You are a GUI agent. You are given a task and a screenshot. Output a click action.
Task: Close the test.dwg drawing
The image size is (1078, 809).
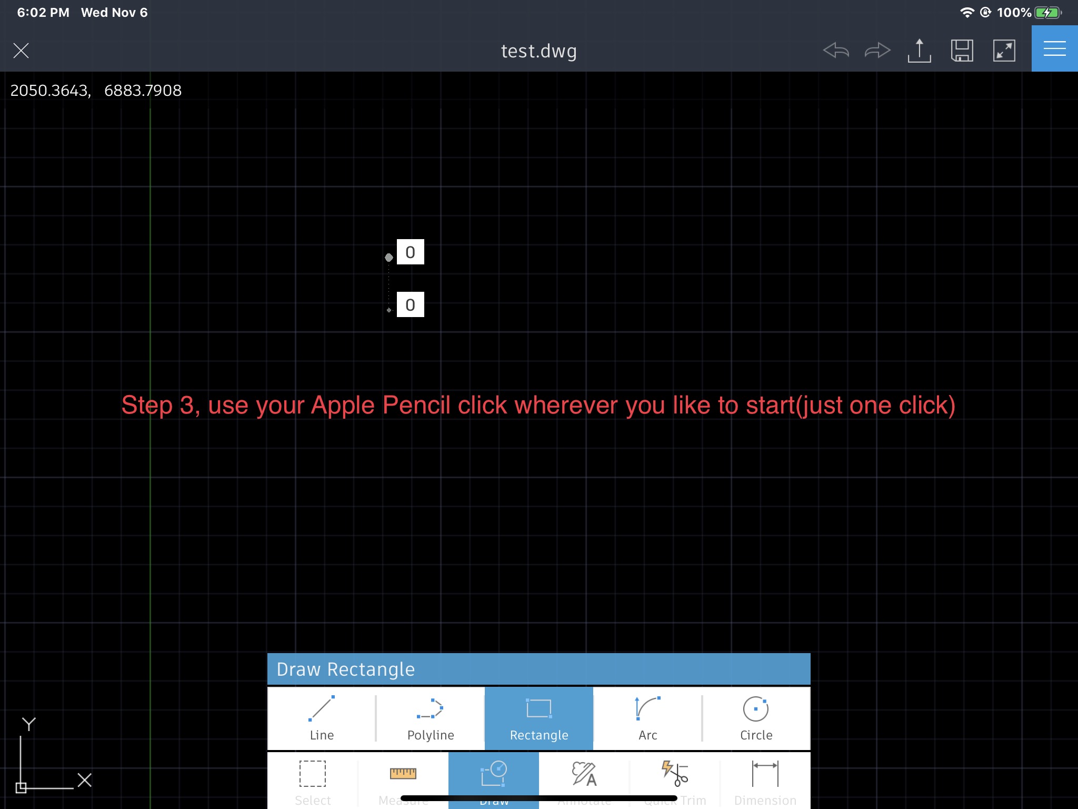(21, 51)
